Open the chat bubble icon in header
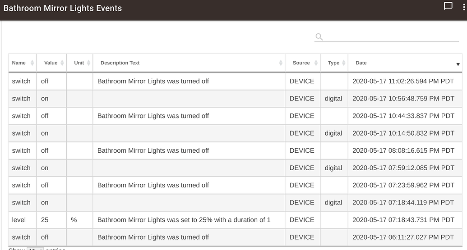The image size is (467, 250). [x=448, y=6]
